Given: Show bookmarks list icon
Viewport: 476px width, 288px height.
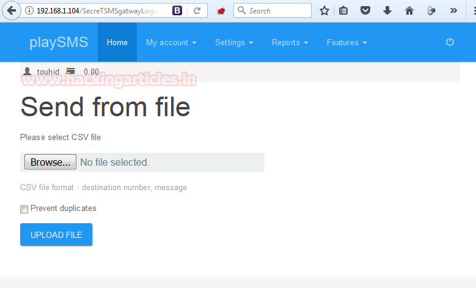Looking at the screenshot, I should point(343,11).
